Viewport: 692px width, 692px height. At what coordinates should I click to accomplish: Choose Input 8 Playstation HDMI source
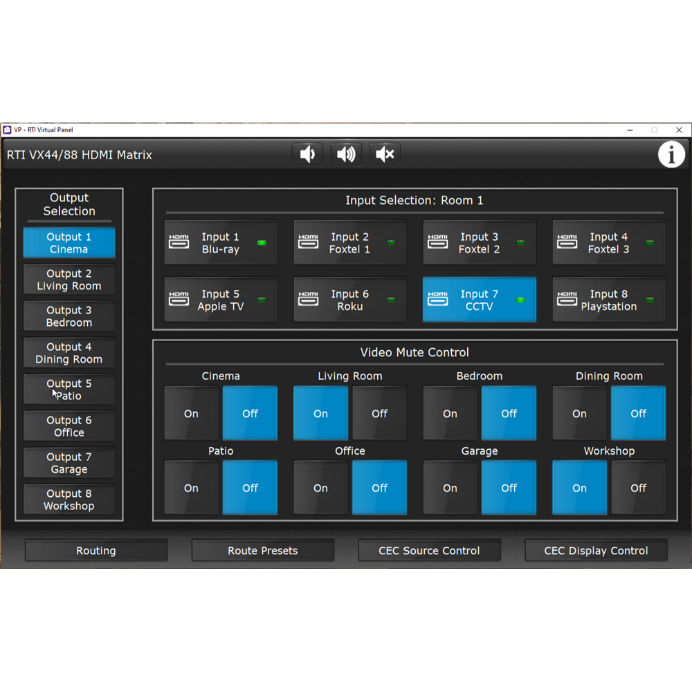608,300
